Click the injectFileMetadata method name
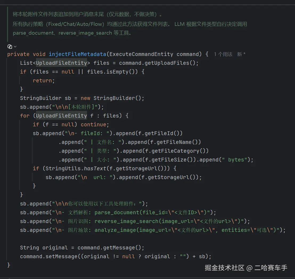 [77, 54]
